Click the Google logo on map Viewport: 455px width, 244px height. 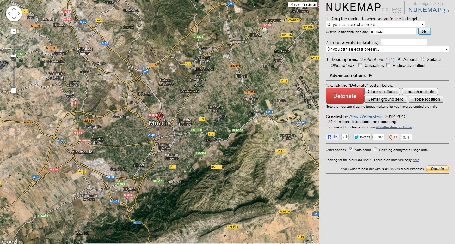tap(10, 241)
